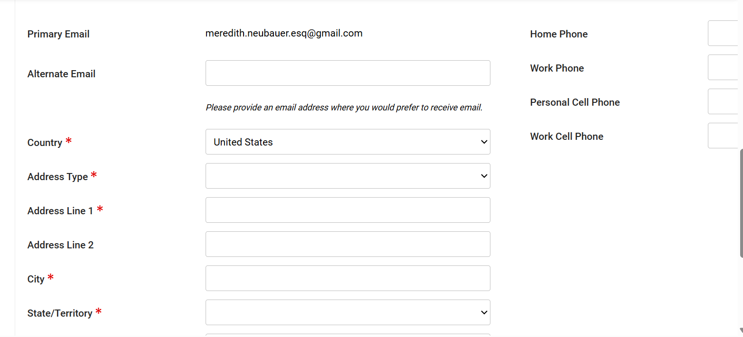This screenshot has width=743, height=337.
Task: Open the State/Territory dropdown
Action: click(x=348, y=312)
